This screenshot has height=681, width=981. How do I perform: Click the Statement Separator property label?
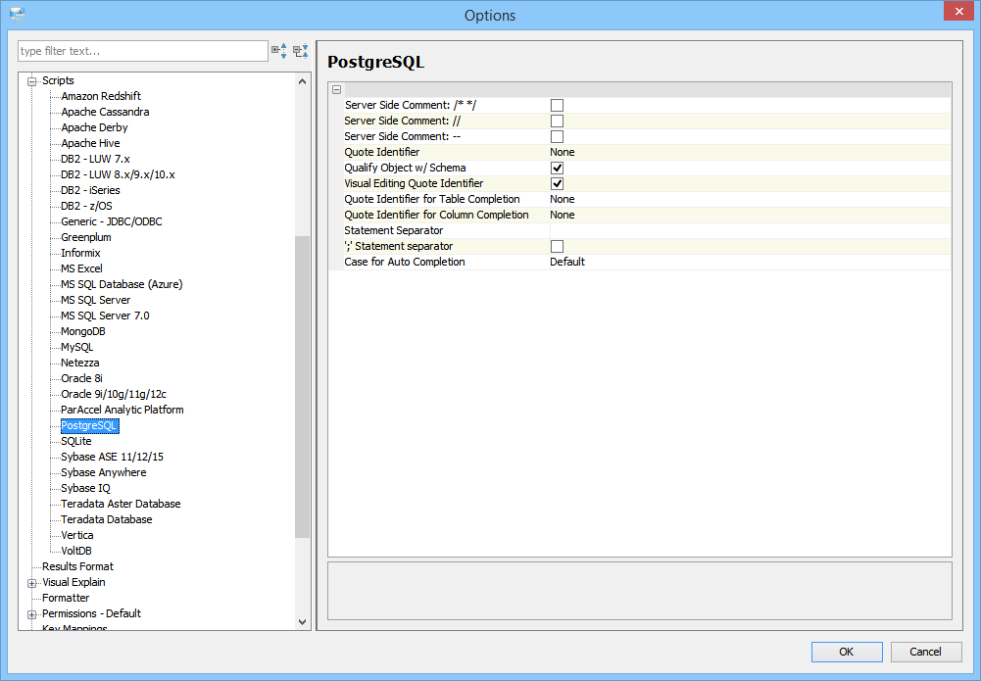coord(394,230)
